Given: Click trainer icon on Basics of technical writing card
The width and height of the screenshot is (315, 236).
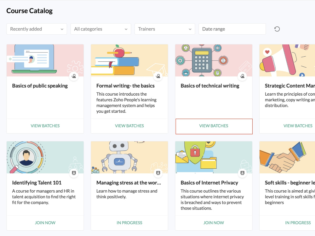Looking at the screenshot, I should pyautogui.click(x=242, y=76).
